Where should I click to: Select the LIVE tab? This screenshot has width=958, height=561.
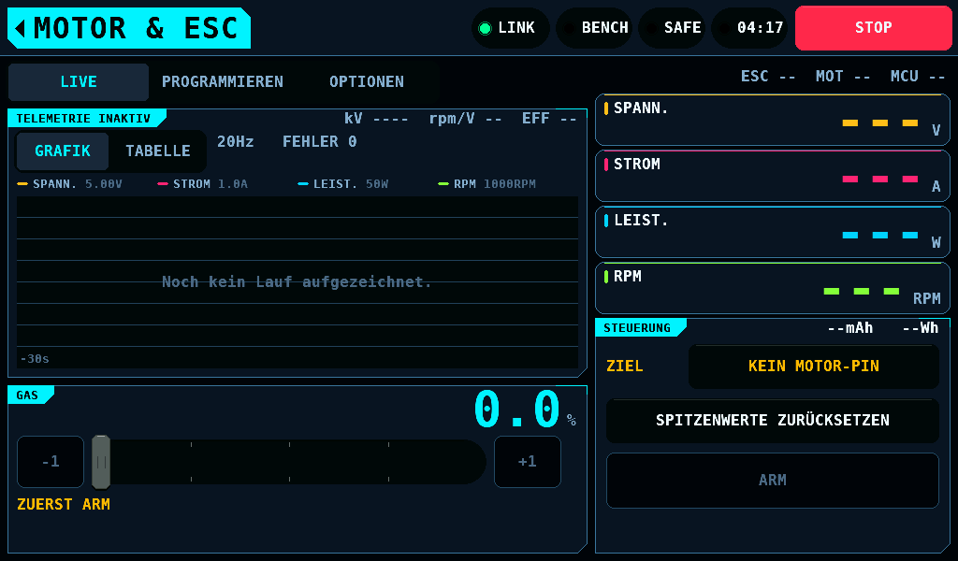(x=79, y=81)
